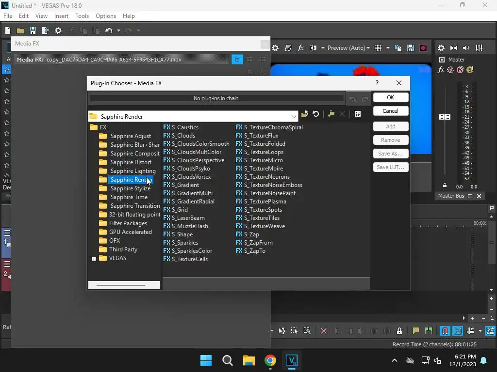Open Windows Start menu
The image size is (497, 372).
tap(206, 360)
